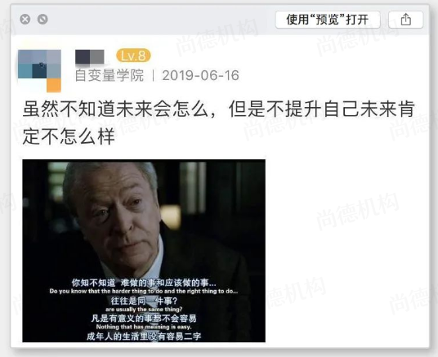This screenshot has width=438, height=357.
Task: Open the pixelated user avatar
Action: pyautogui.click(x=39, y=71)
